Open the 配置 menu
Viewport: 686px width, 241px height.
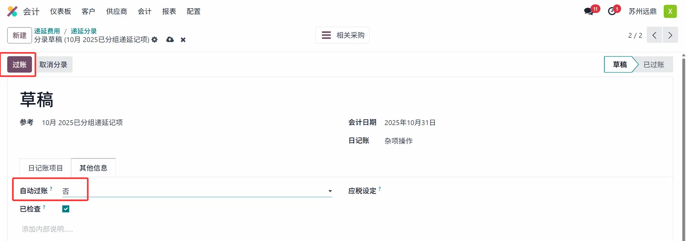[x=193, y=11]
